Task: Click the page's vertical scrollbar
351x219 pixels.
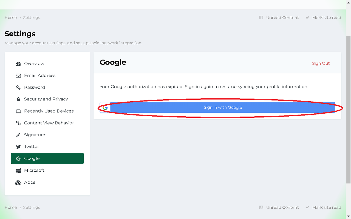Action: 349,109
